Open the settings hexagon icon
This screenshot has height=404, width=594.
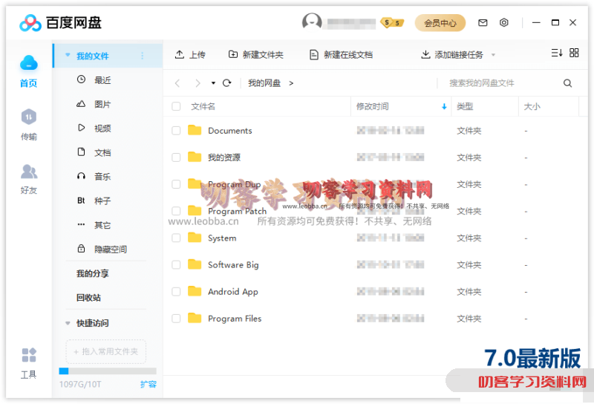coord(504,23)
